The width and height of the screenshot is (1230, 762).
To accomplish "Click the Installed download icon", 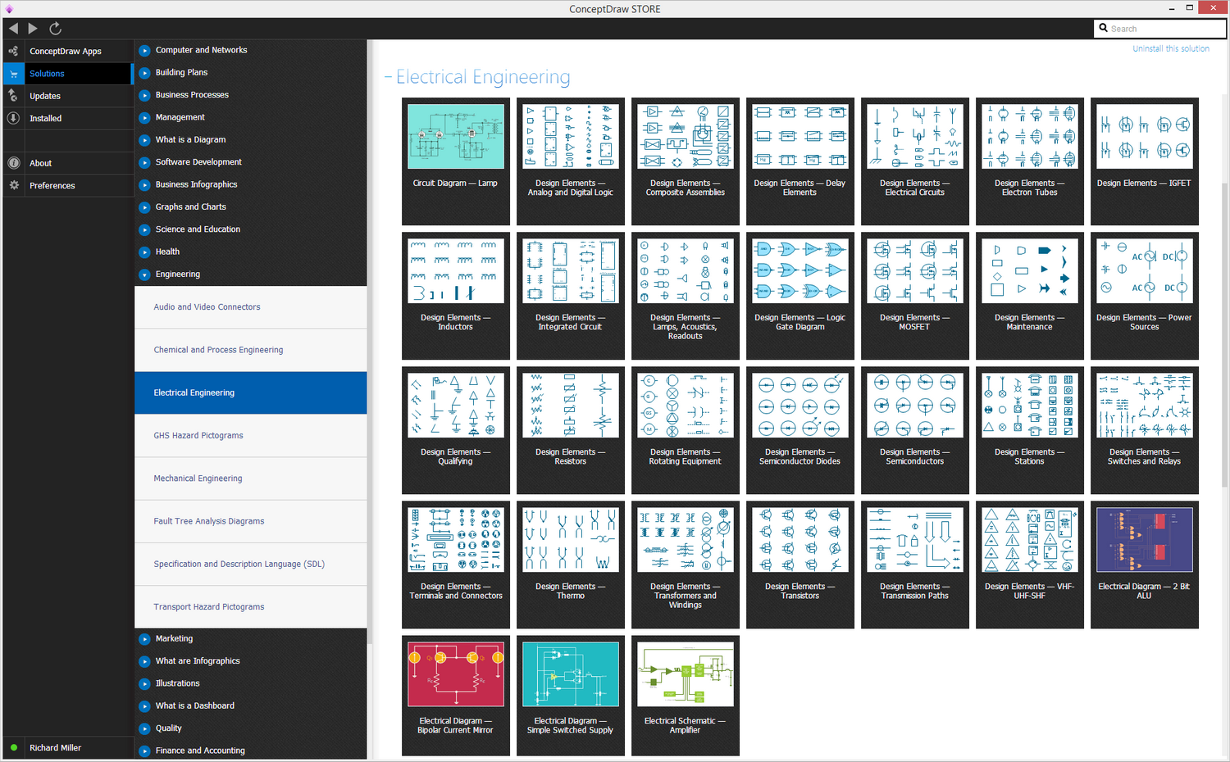I will [x=13, y=118].
